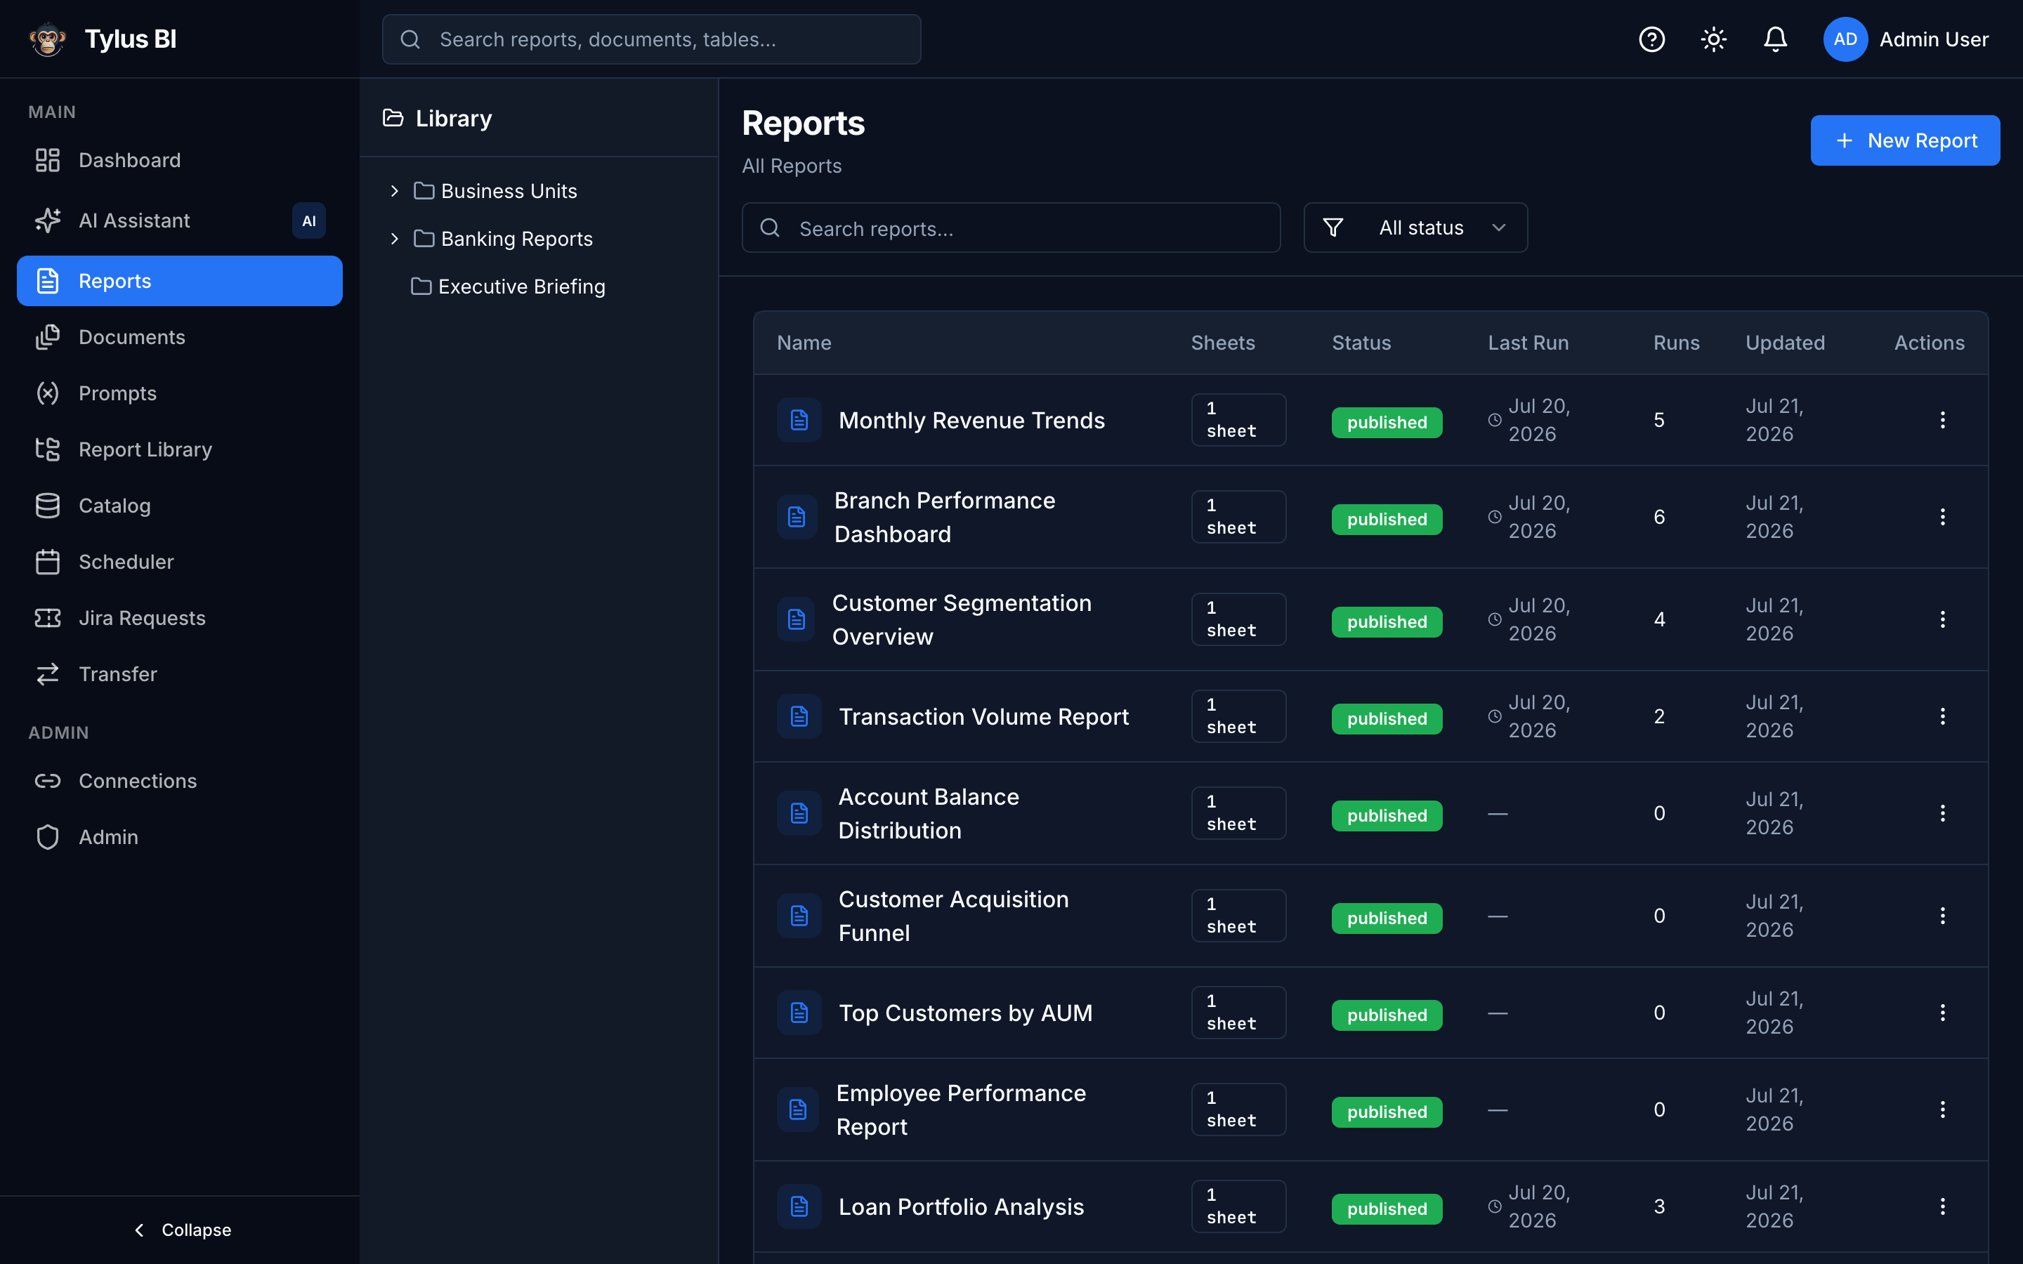Click the Transaction Volume Report document icon
This screenshot has width=2023, height=1264.
pyautogui.click(x=799, y=716)
